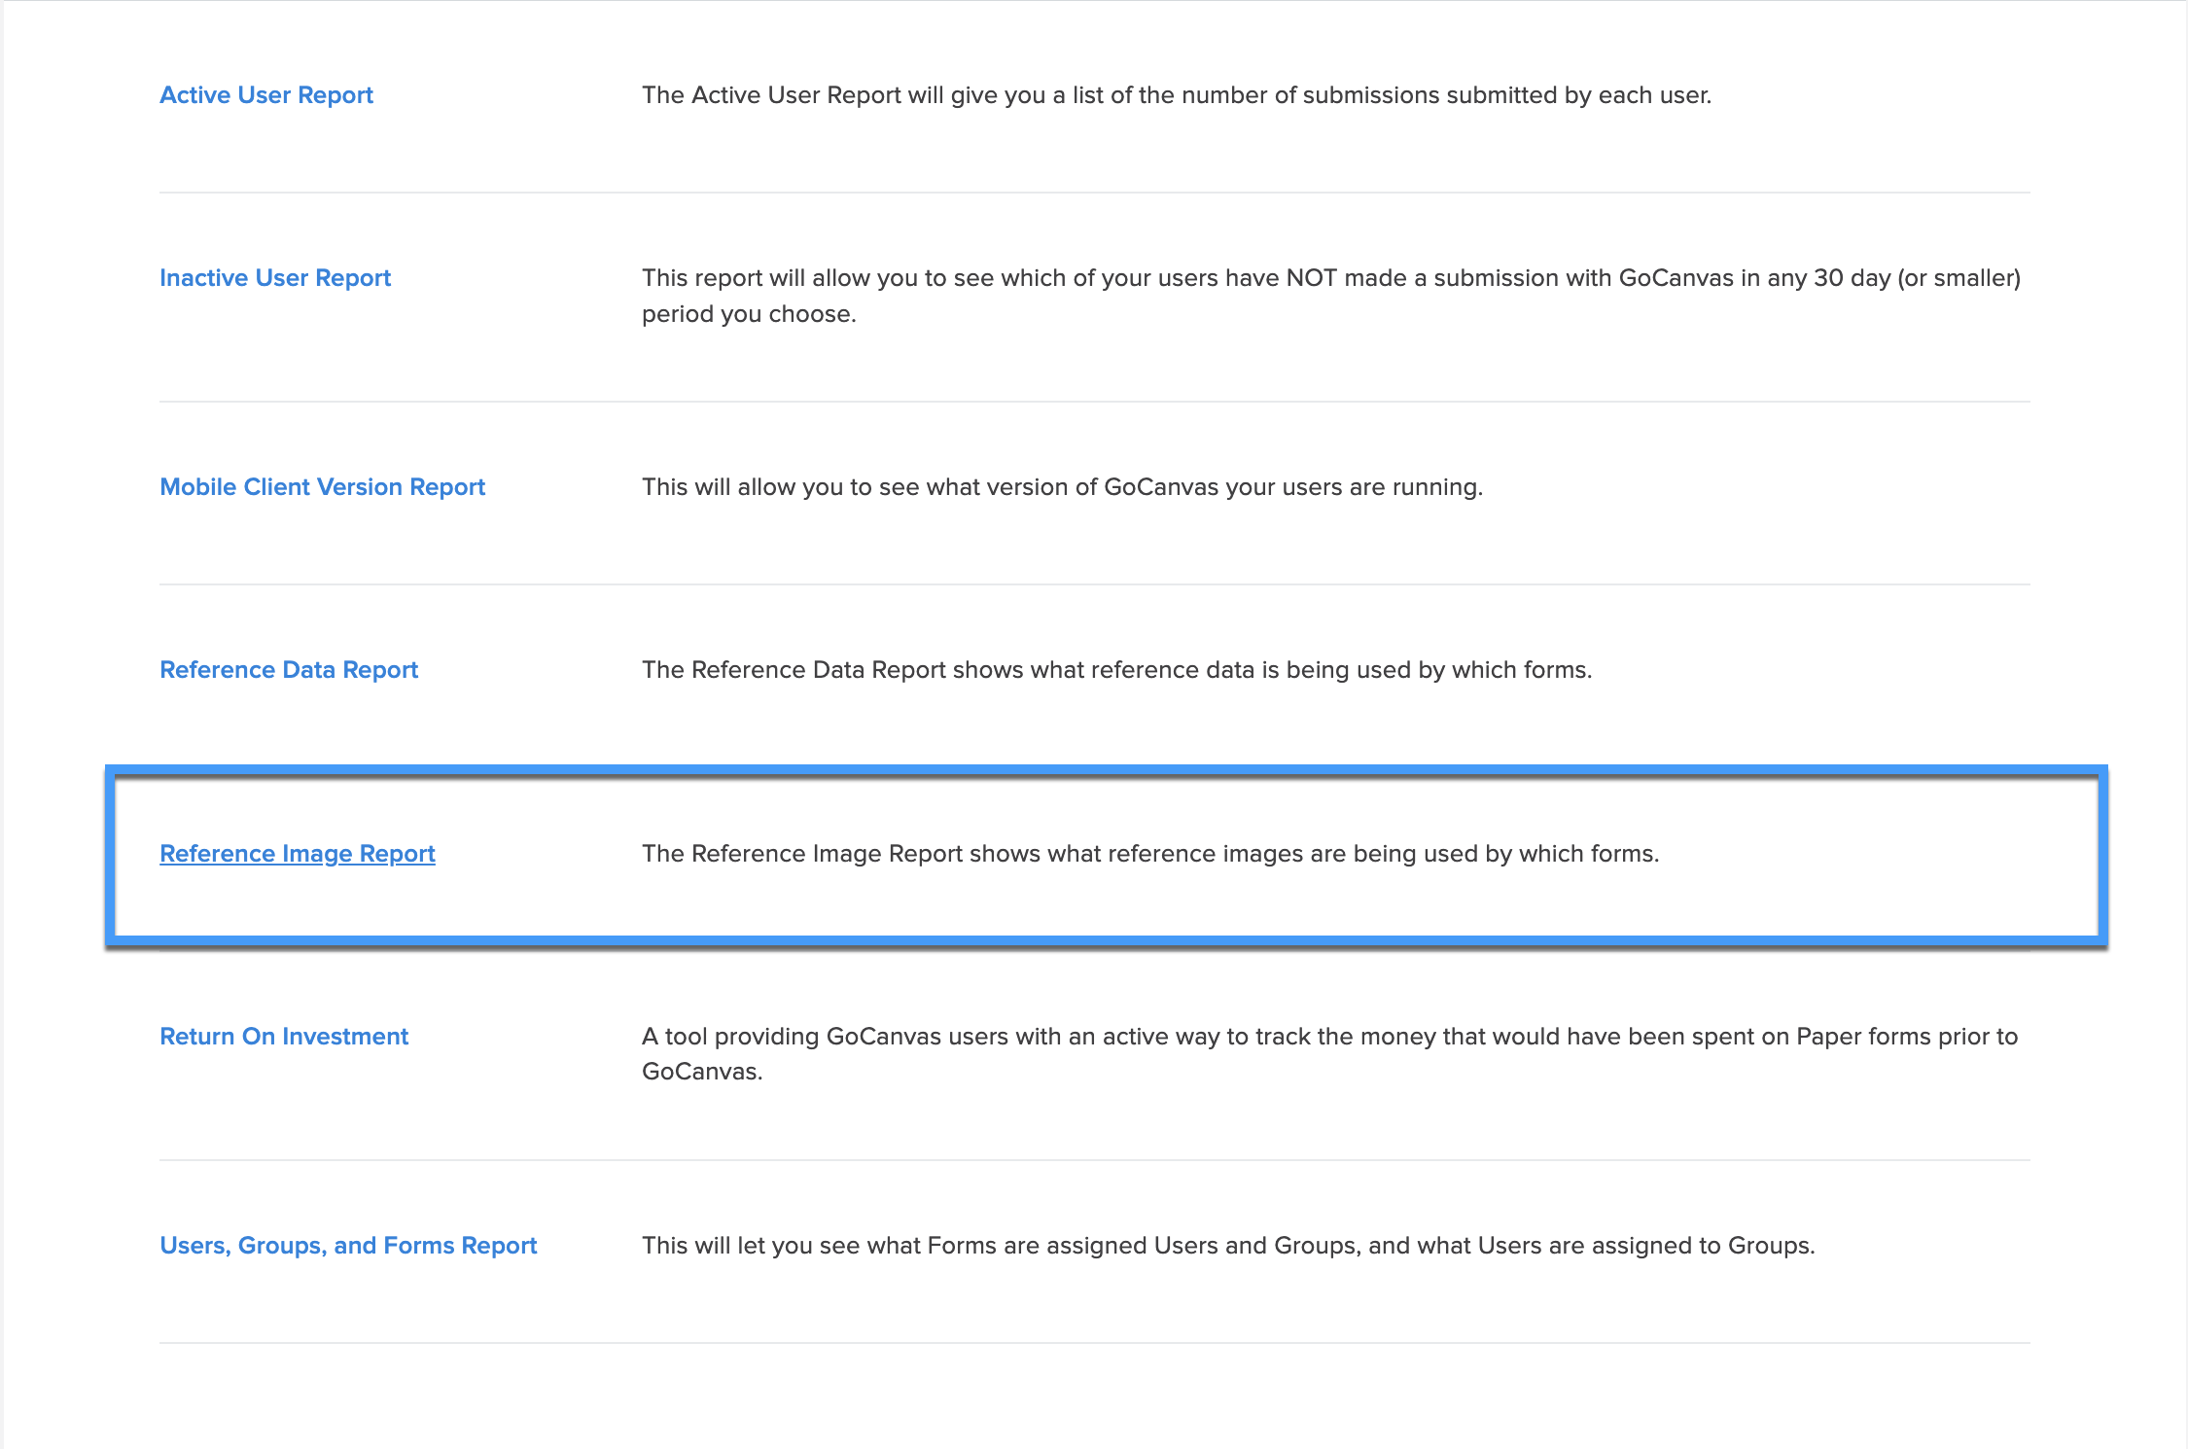View the Users, Groups, and Forms Report

pos(348,1246)
